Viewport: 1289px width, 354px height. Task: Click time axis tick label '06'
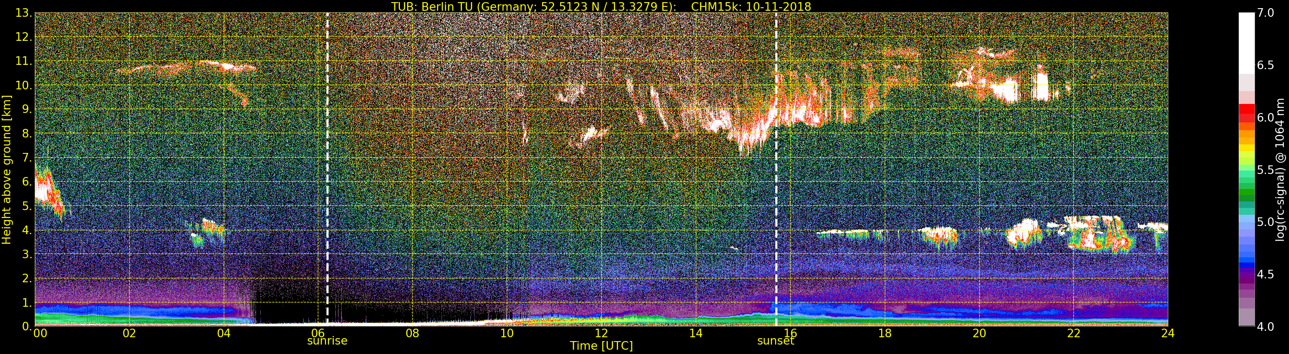318,333
